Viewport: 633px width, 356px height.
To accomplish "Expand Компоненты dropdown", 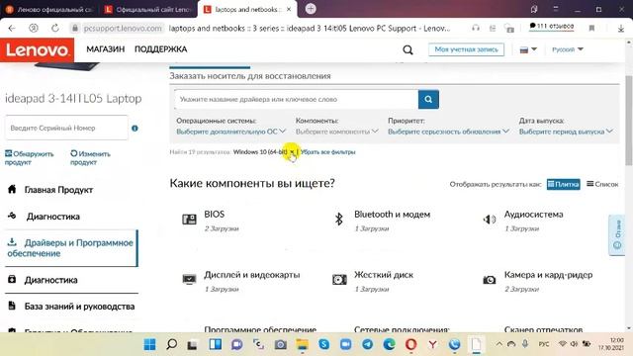I will click(x=336, y=132).
